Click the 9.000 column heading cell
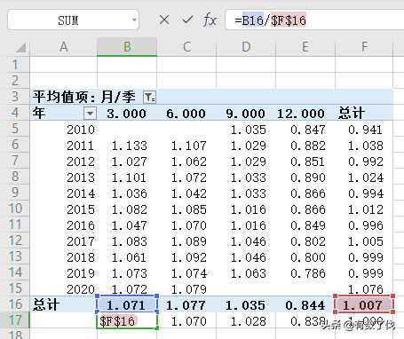404x339 pixels. 245,114
